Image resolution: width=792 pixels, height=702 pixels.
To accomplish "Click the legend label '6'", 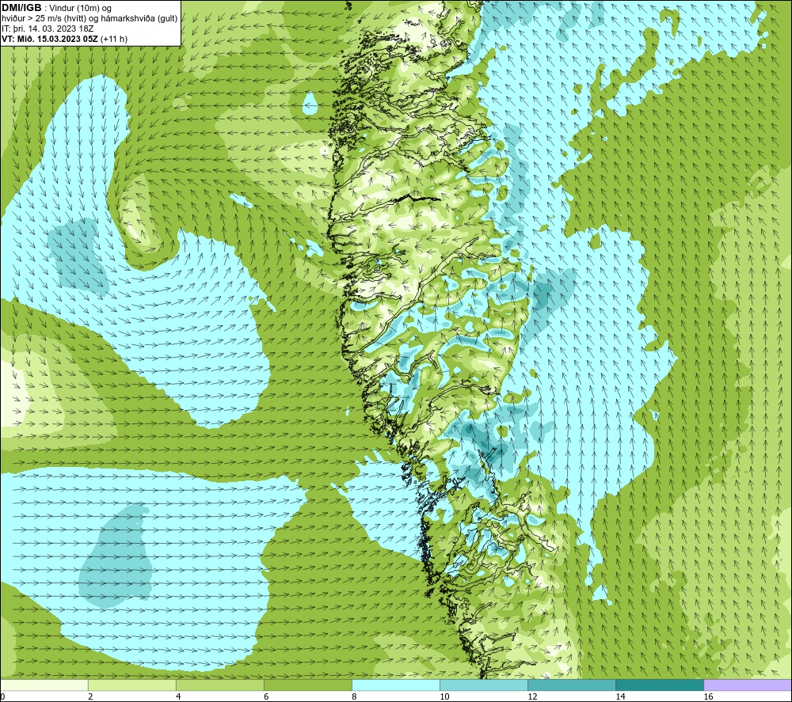I will 266,697.
